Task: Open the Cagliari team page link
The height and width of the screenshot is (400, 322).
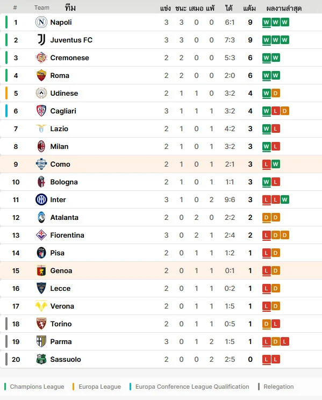Action: (63, 111)
